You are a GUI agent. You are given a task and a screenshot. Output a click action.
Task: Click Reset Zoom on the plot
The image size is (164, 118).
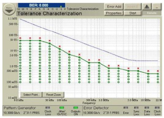[x=54, y=95]
